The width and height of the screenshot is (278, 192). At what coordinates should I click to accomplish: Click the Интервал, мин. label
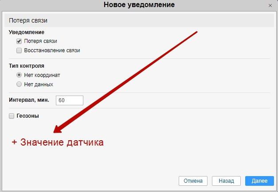click(x=29, y=100)
